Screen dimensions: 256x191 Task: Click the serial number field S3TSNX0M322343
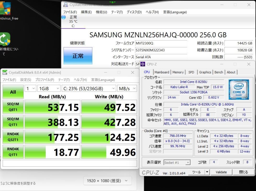161,50
